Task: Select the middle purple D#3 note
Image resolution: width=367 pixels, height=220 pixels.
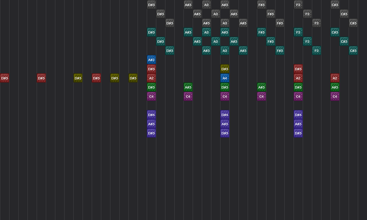Action: click(x=225, y=133)
